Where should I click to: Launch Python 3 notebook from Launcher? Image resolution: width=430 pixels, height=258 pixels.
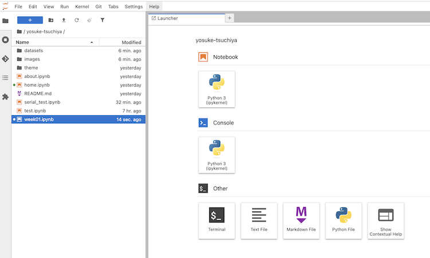click(x=216, y=89)
